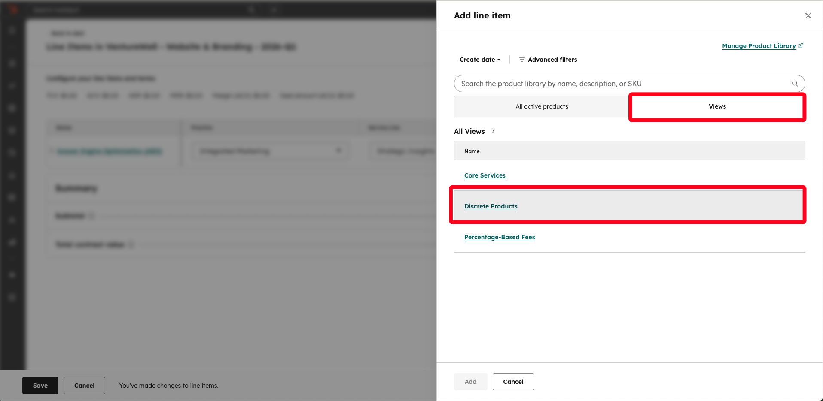Click the chevron arrow after All Views

(x=493, y=131)
